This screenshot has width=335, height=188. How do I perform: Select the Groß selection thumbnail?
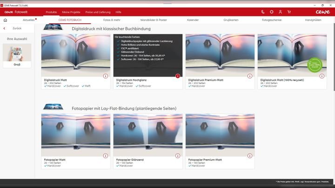pyautogui.click(x=17, y=56)
